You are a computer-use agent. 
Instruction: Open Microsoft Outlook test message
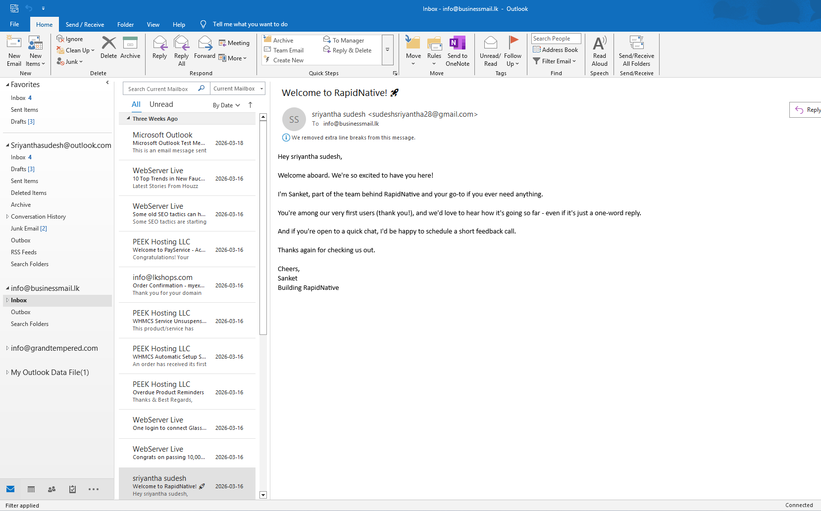coord(187,142)
